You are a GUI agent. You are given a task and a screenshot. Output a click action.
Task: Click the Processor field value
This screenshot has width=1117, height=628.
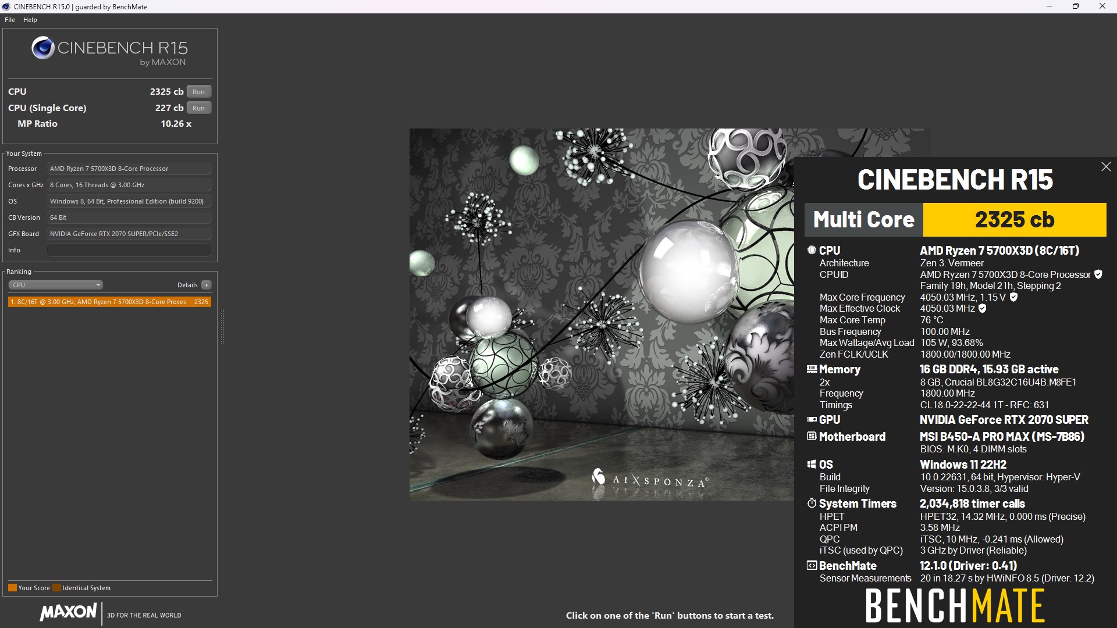point(129,169)
